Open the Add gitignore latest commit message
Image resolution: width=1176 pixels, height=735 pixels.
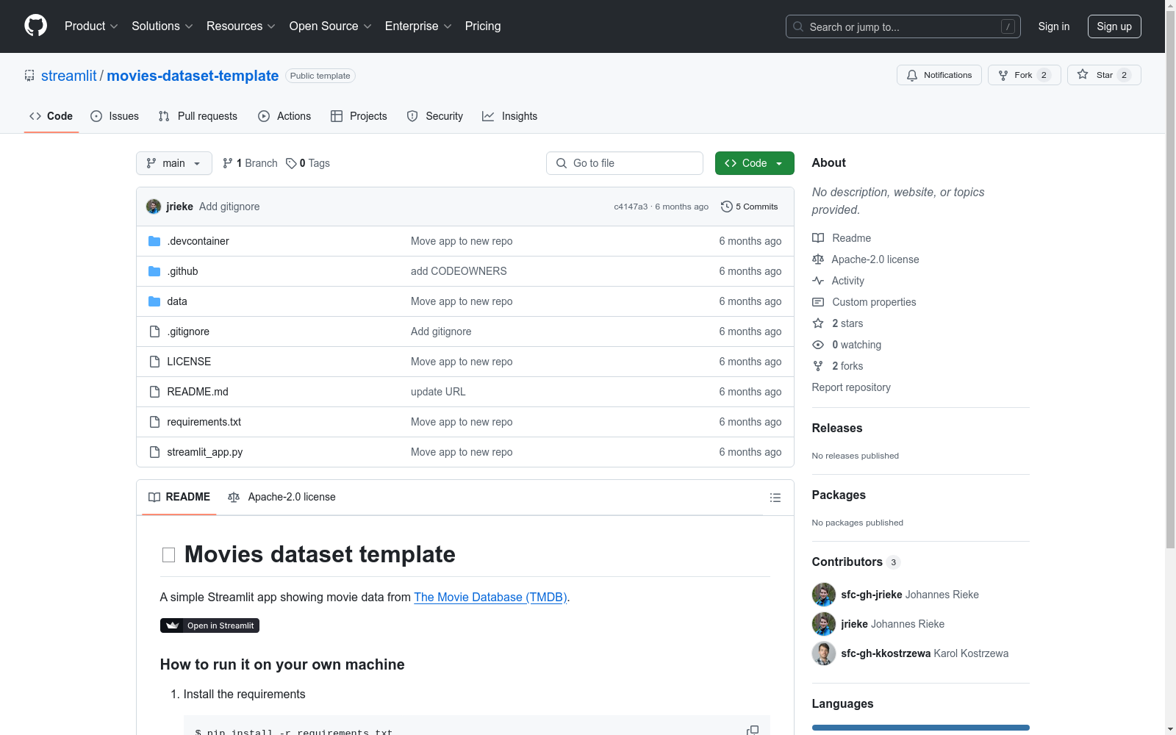229,207
